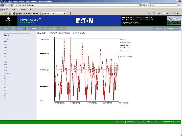Screen dimensions: 182x136
Task: Select feeder 2S5 in the sidebar
Action: (x=5, y=53)
